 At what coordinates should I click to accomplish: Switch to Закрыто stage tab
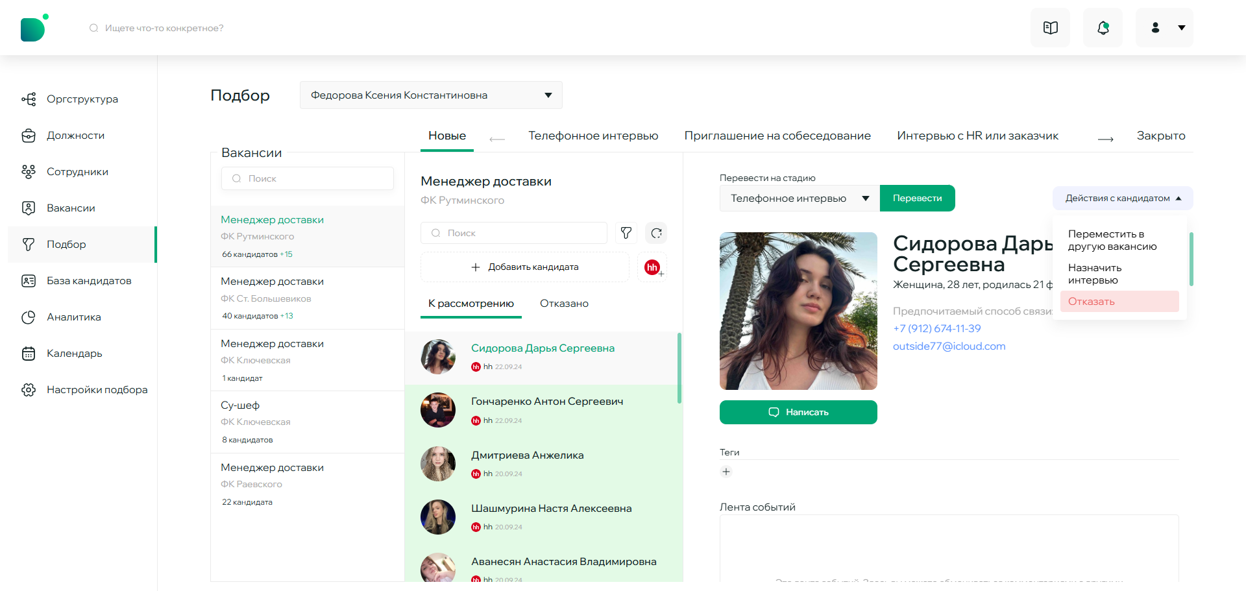(1161, 136)
